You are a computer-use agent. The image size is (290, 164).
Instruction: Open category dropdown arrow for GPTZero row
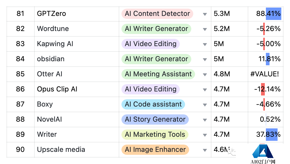click(x=205, y=14)
